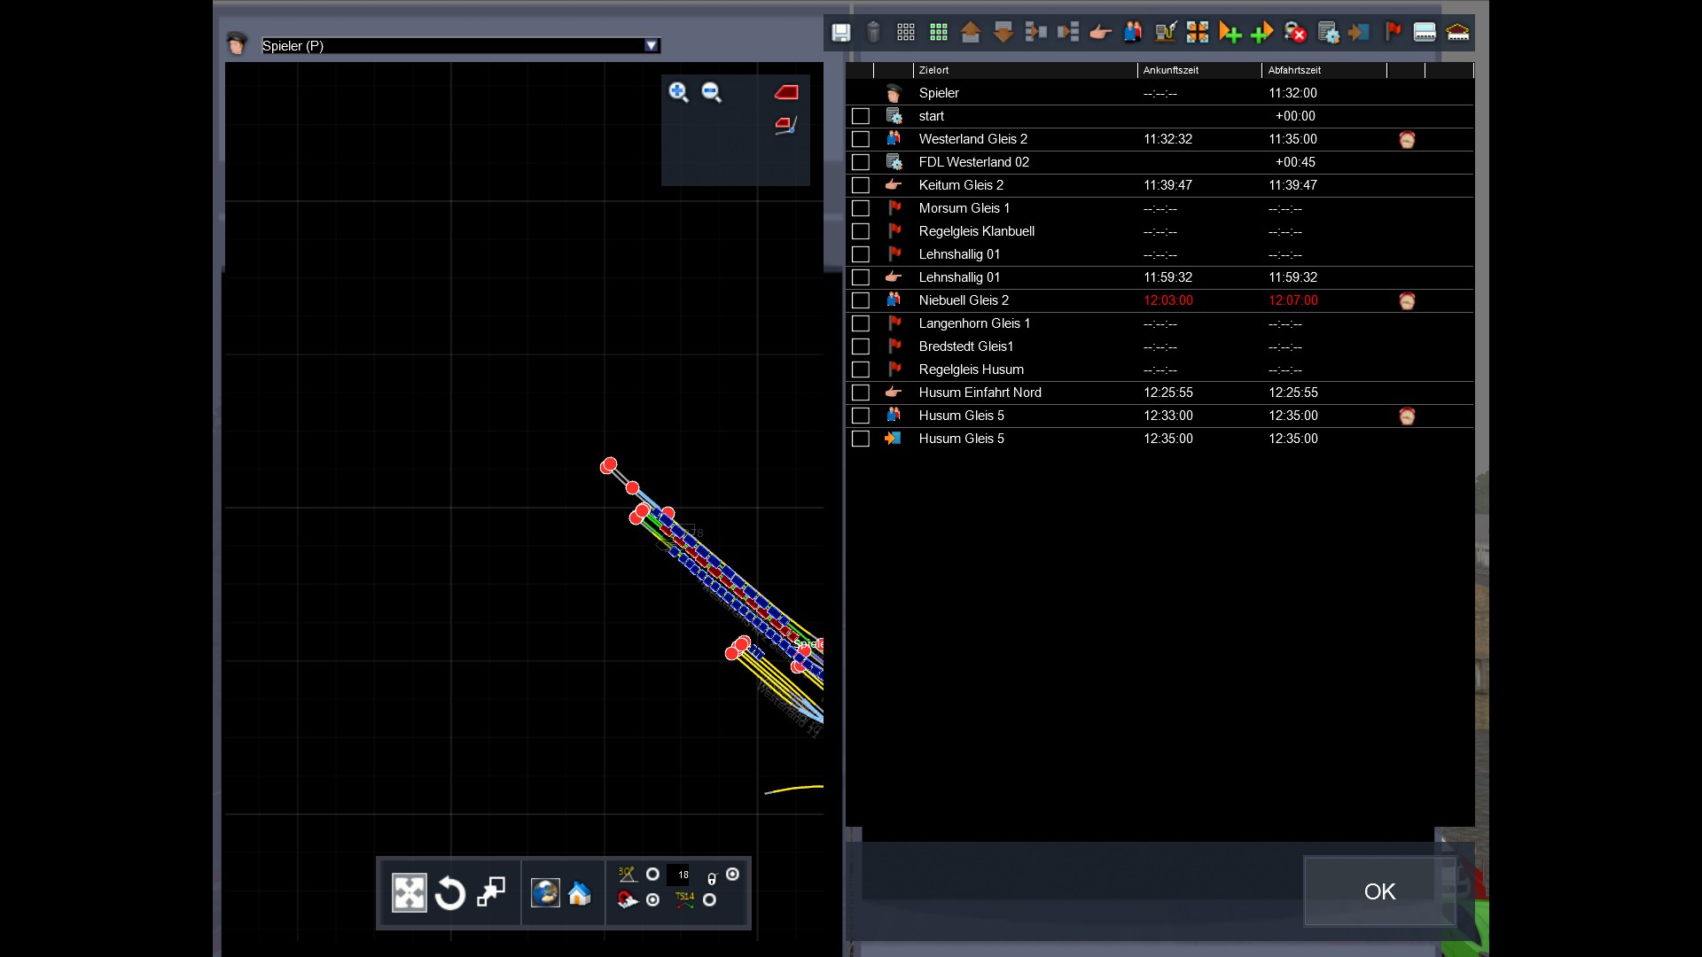This screenshot has width=1702, height=957.
Task: Click the refuel instruction icon
Action: [1165, 33]
